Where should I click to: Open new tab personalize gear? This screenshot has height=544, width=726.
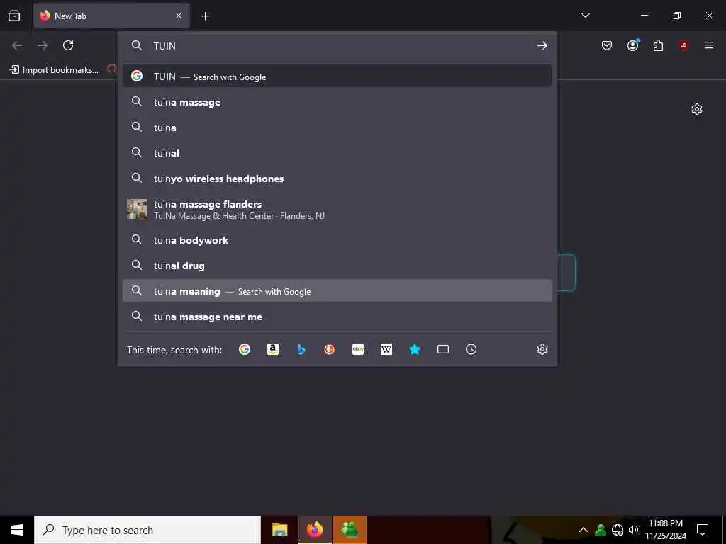click(696, 109)
